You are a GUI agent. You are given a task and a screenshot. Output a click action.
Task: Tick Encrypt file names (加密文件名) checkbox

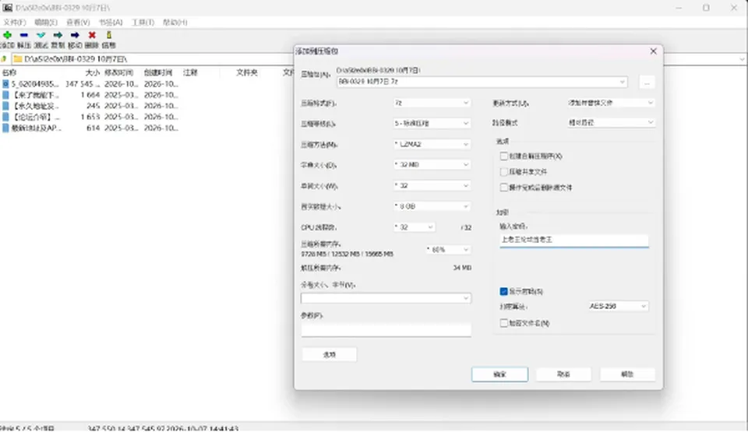click(x=504, y=323)
